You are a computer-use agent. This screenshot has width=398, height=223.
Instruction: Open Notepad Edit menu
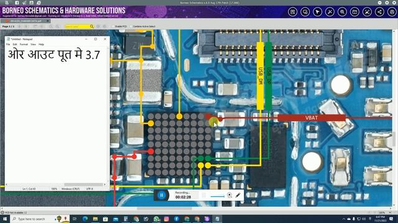click(15, 44)
